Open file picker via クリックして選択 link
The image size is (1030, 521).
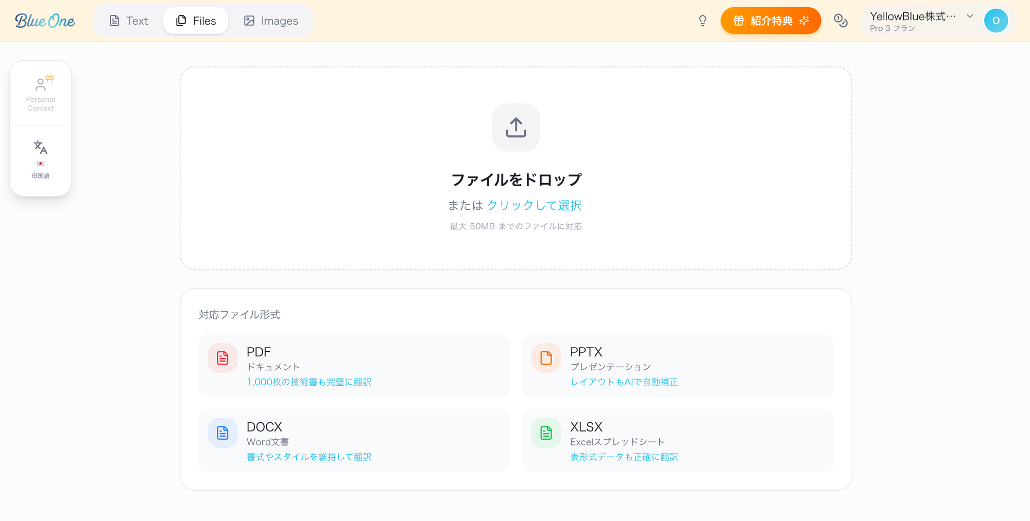point(535,205)
